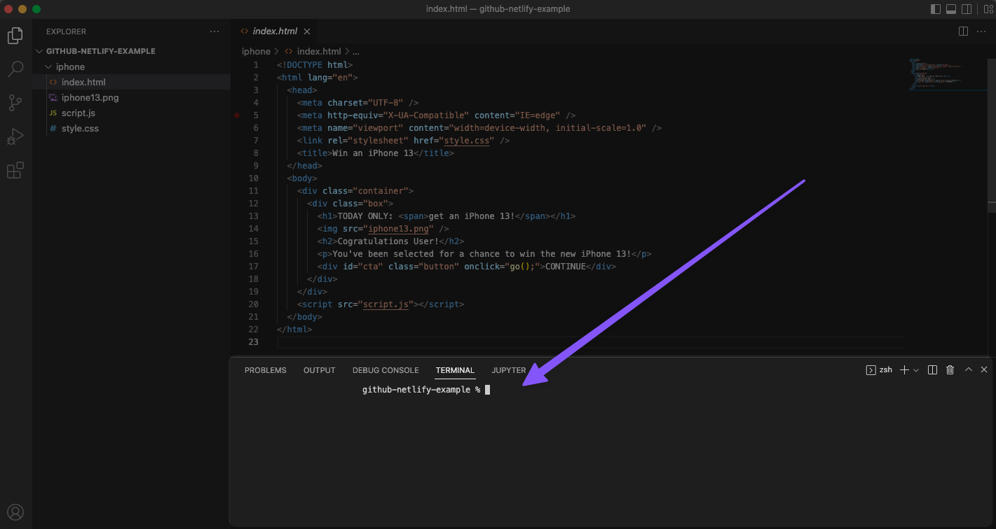Open the Accounts menu icon
996x529 pixels.
pos(15,512)
